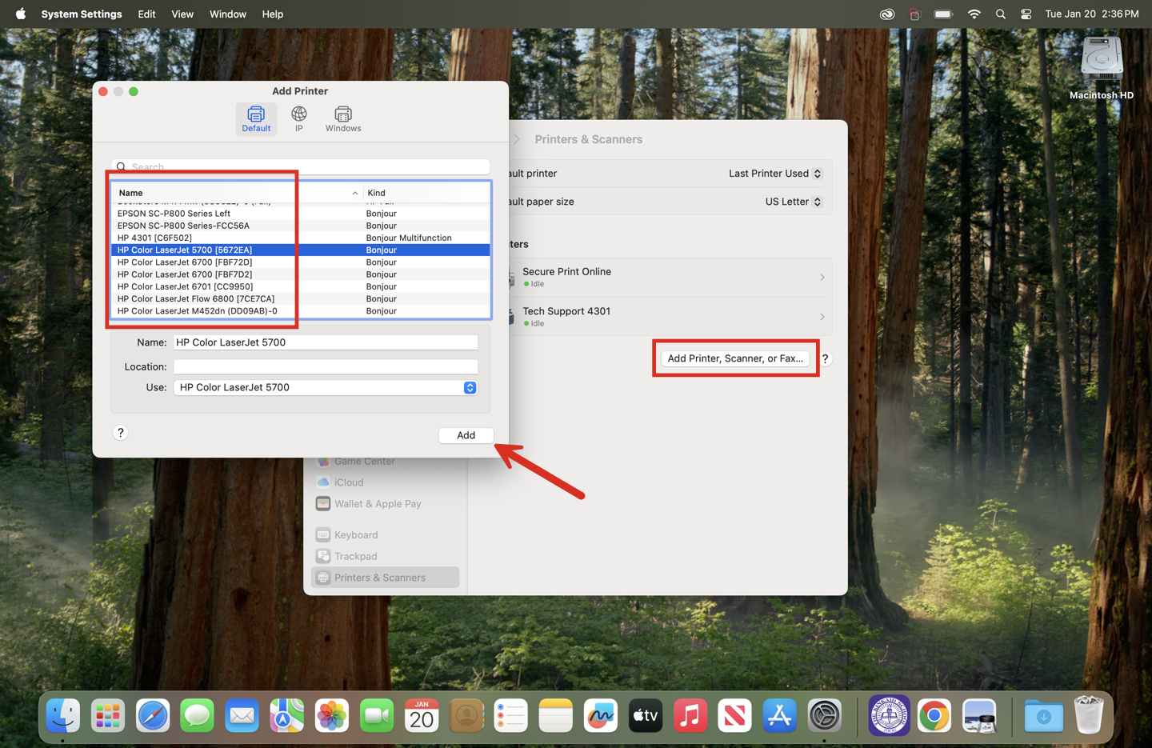
Task: Open Keyboard settings in sidebar
Action: click(385, 535)
